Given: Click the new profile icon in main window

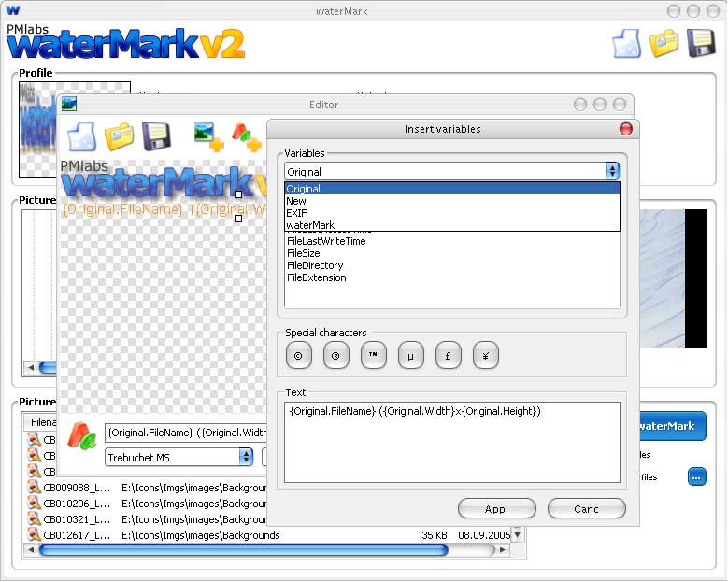Looking at the screenshot, I should [x=627, y=44].
